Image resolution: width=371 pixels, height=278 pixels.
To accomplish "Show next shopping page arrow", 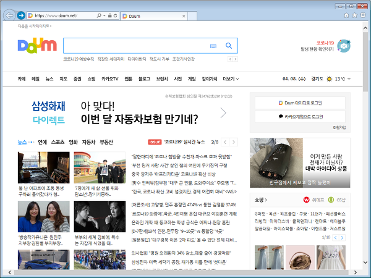I will tap(342, 238).
